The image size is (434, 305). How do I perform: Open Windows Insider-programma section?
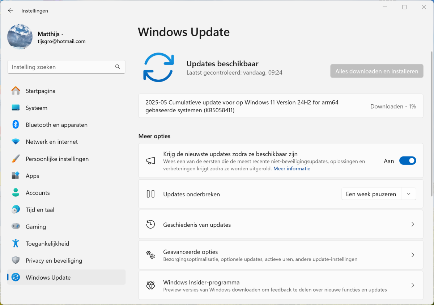tap(280, 285)
